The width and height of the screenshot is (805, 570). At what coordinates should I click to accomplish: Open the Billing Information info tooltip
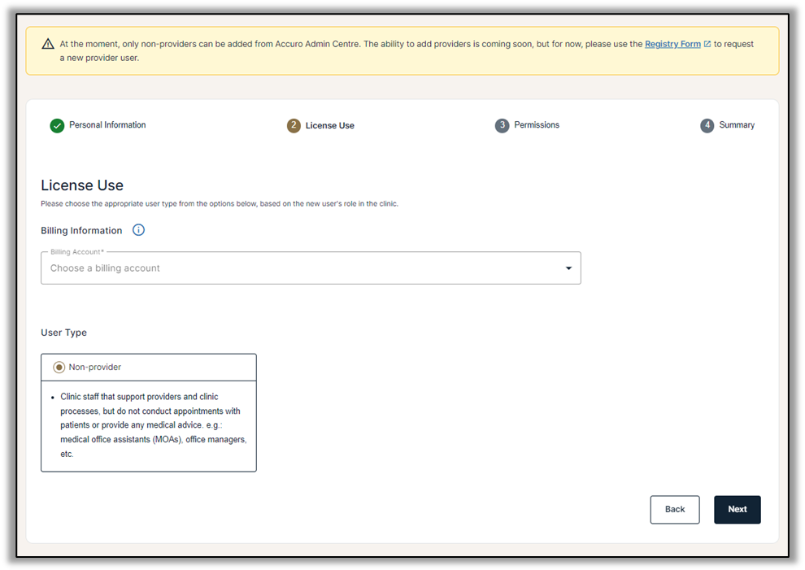pyautogui.click(x=138, y=230)
